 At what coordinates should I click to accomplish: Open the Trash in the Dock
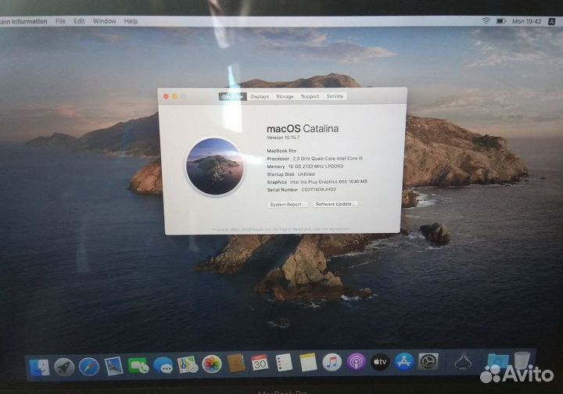point(522,360)
